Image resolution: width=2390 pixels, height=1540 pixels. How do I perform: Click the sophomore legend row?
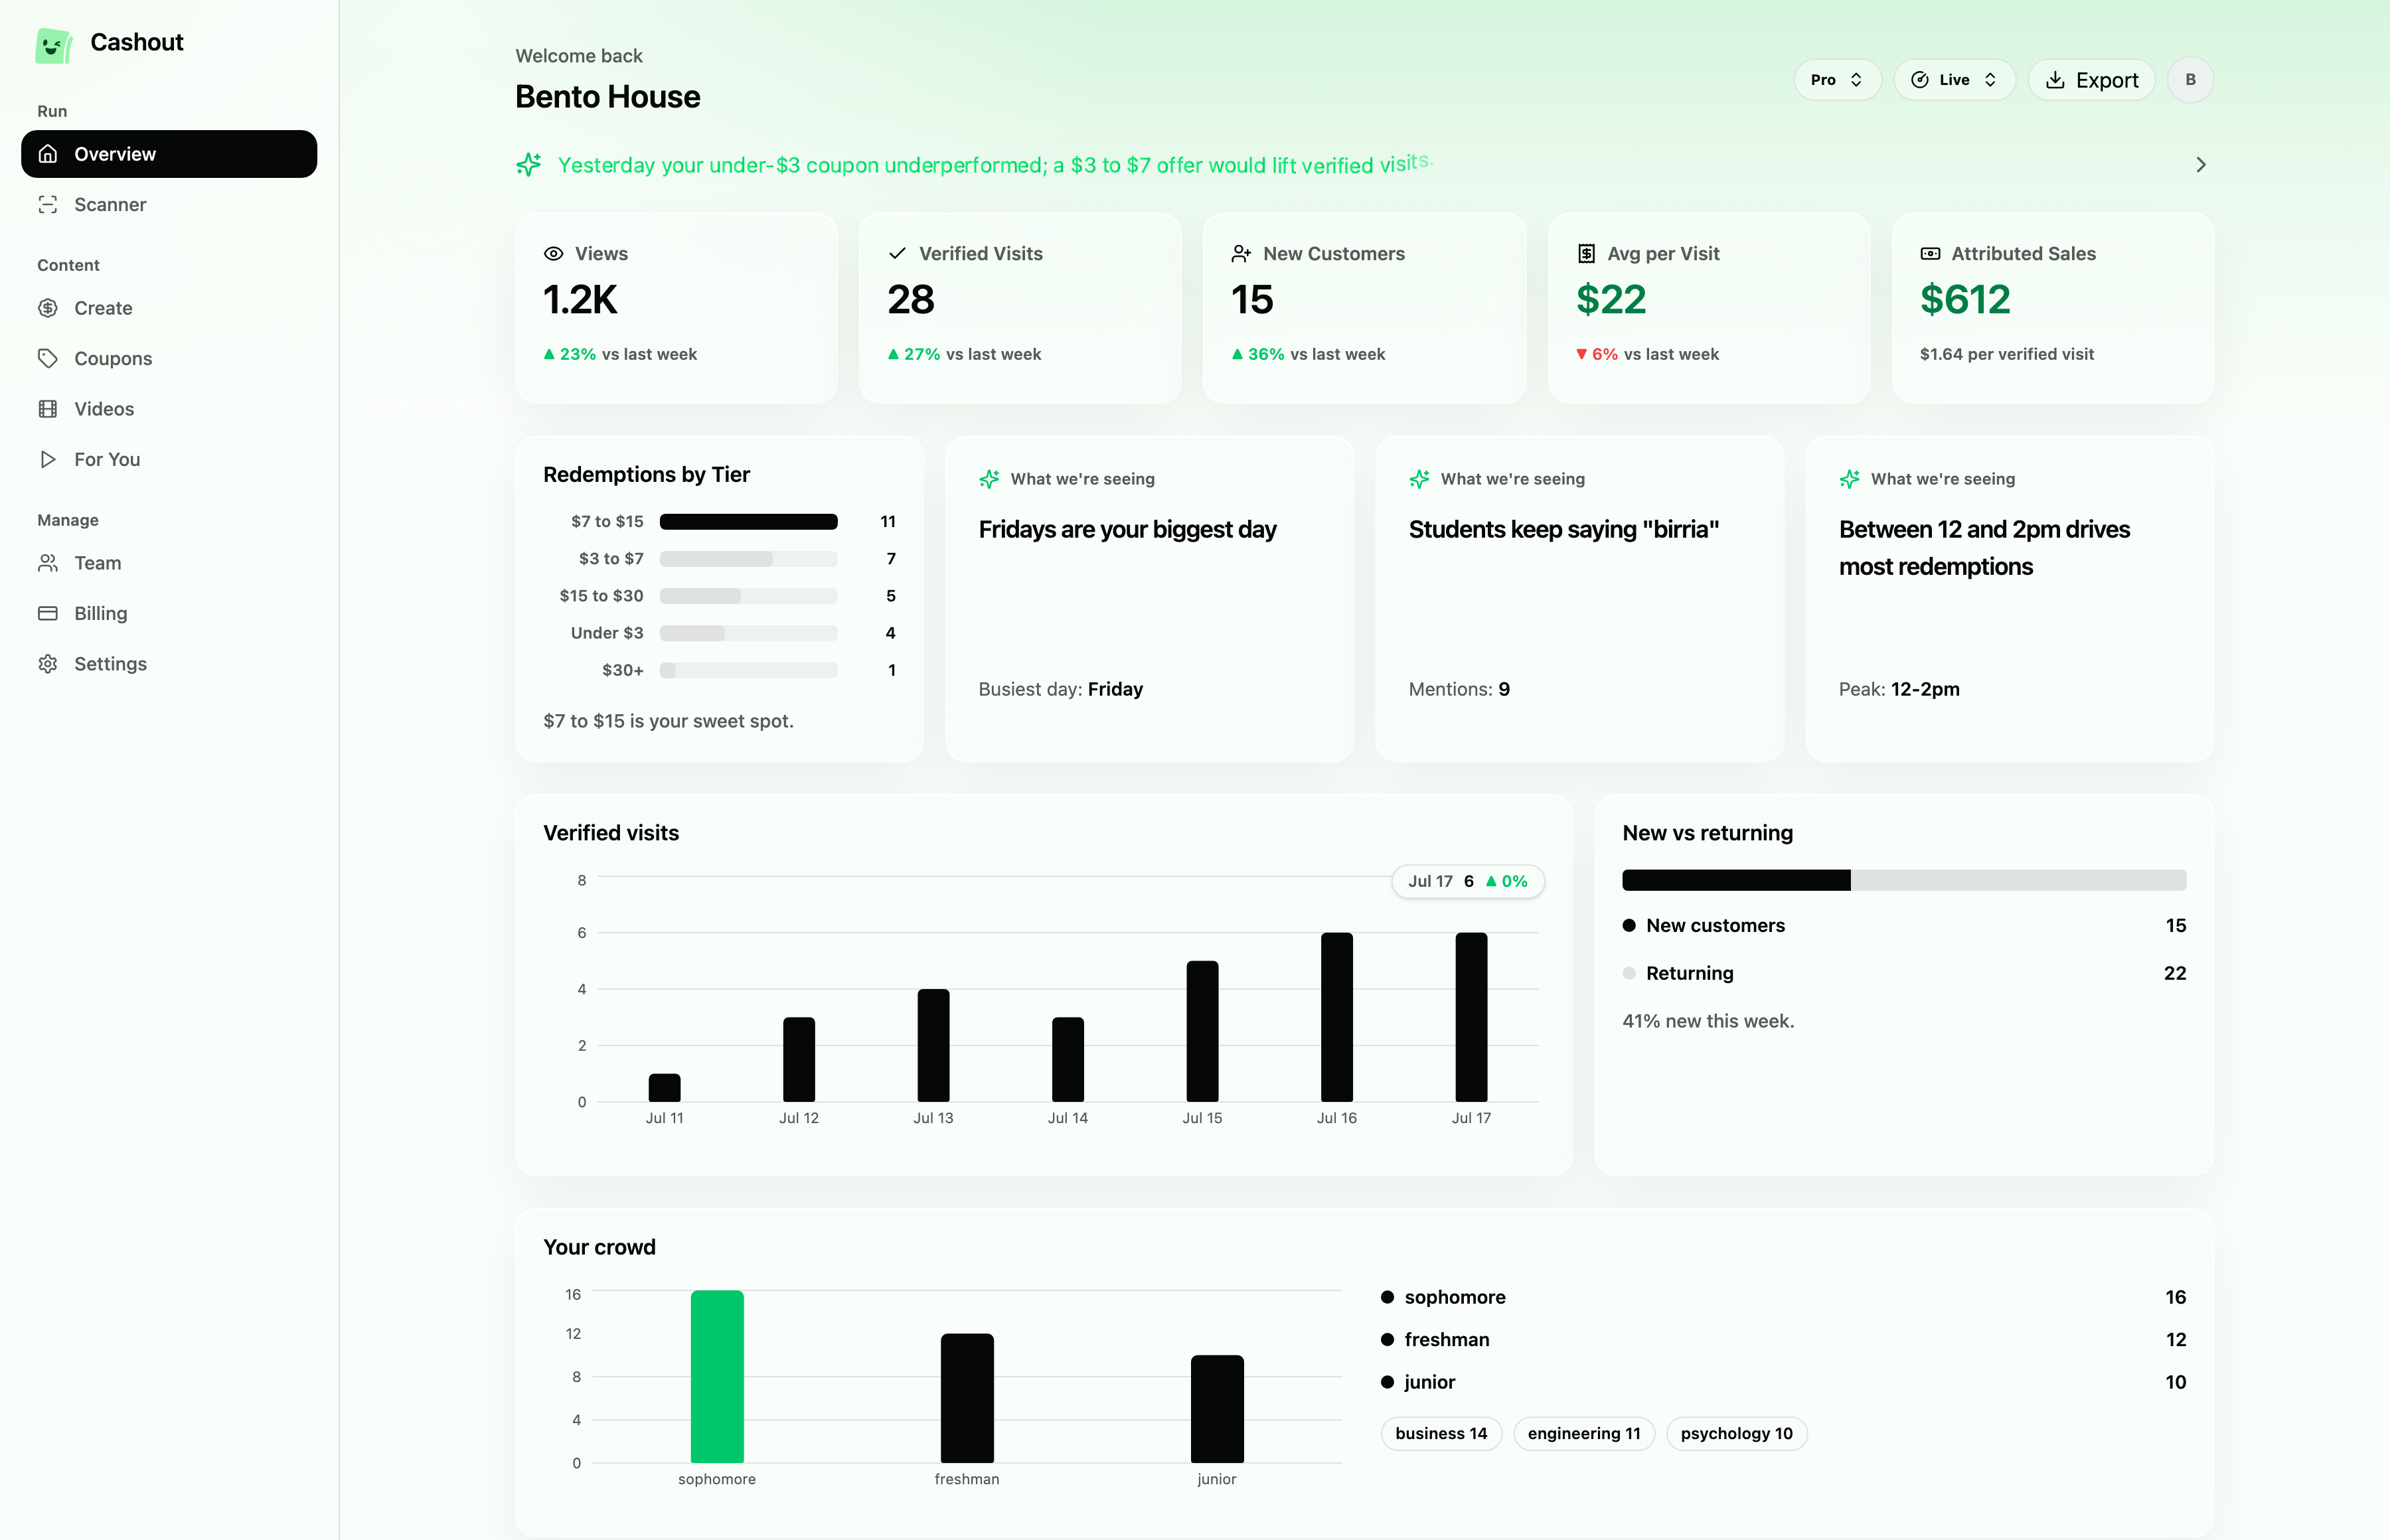(x=1783, y=1297)
